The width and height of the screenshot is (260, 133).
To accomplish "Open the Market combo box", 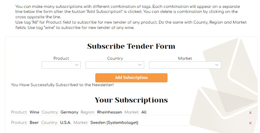I will [x=185, y=65].
